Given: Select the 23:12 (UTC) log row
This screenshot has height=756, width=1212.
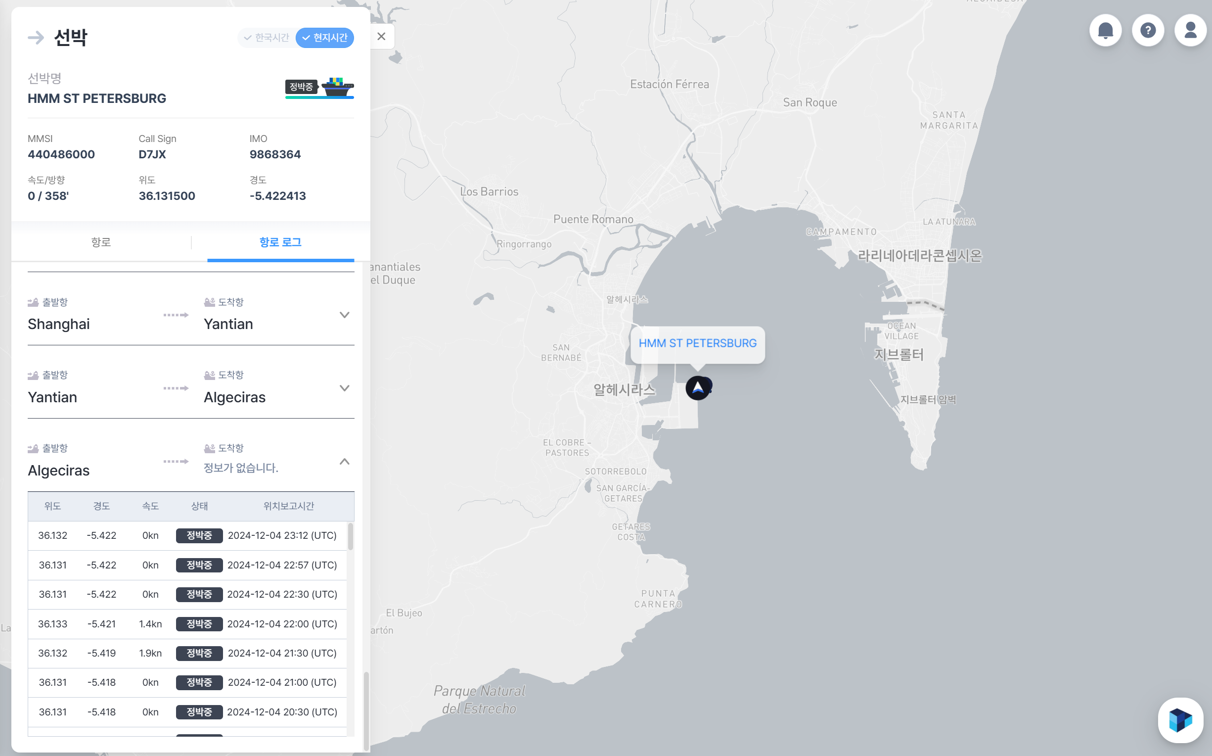Looking at the screenshot, I should [x=187, y=535].
